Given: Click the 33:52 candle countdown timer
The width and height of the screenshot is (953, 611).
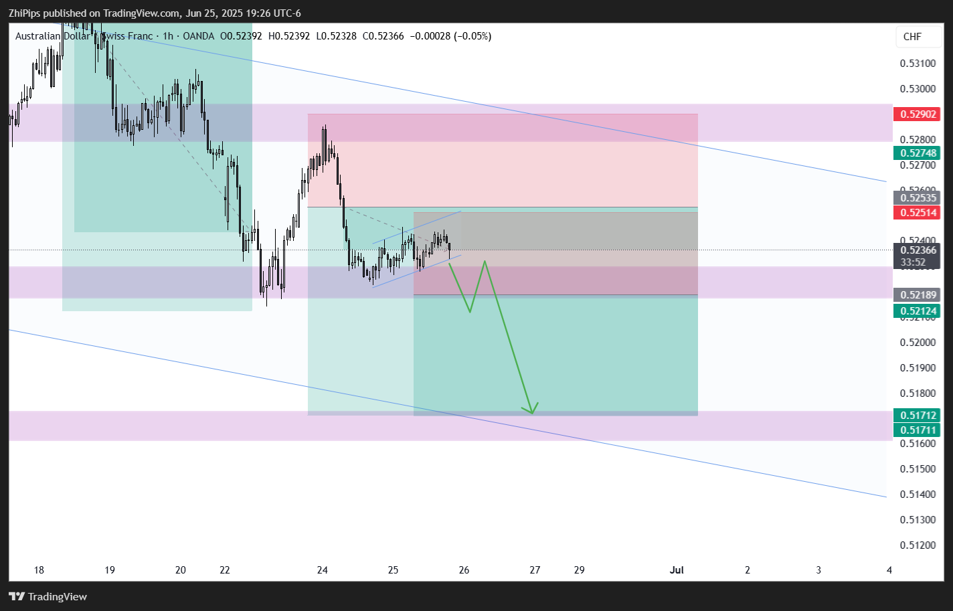Looking at the screenshot, I should click(x=914, y=262).
